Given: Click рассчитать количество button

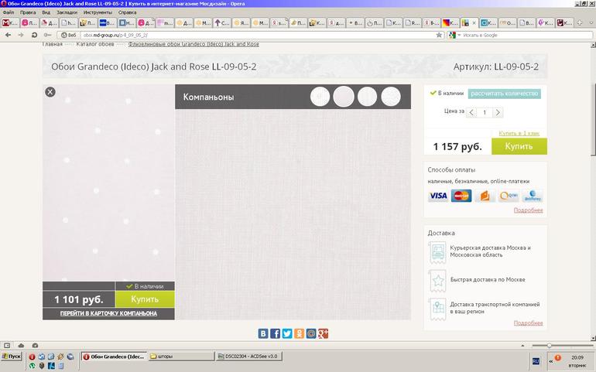Looking at the screenshot, I should 505,94.
